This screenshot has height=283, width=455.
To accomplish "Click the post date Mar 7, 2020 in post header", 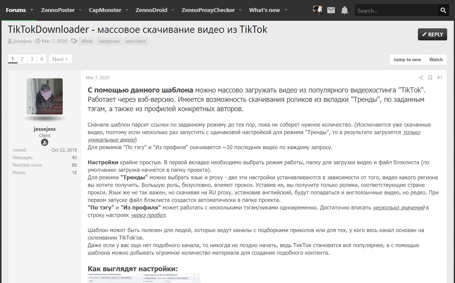I will coord(98,78).
